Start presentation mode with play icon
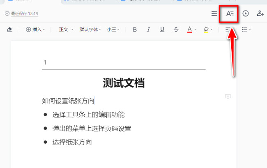 click(x=245, y=14)
